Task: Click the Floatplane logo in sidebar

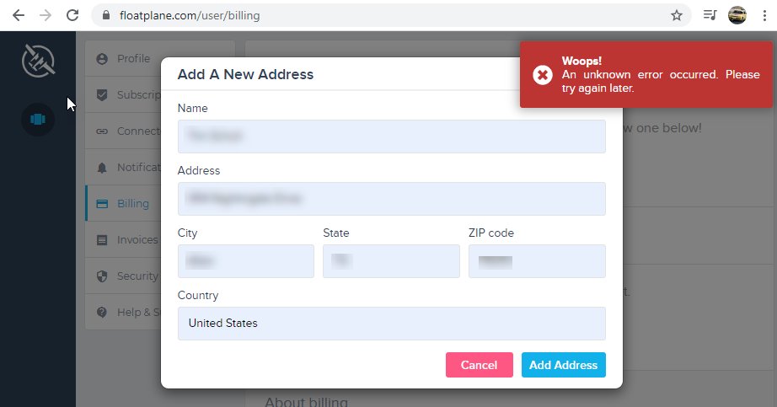Action: [38, 61]
